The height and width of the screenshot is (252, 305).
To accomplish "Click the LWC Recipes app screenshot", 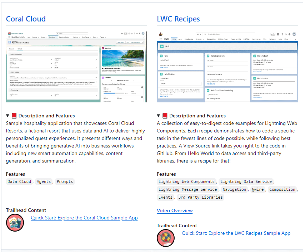I will point(227,67).
